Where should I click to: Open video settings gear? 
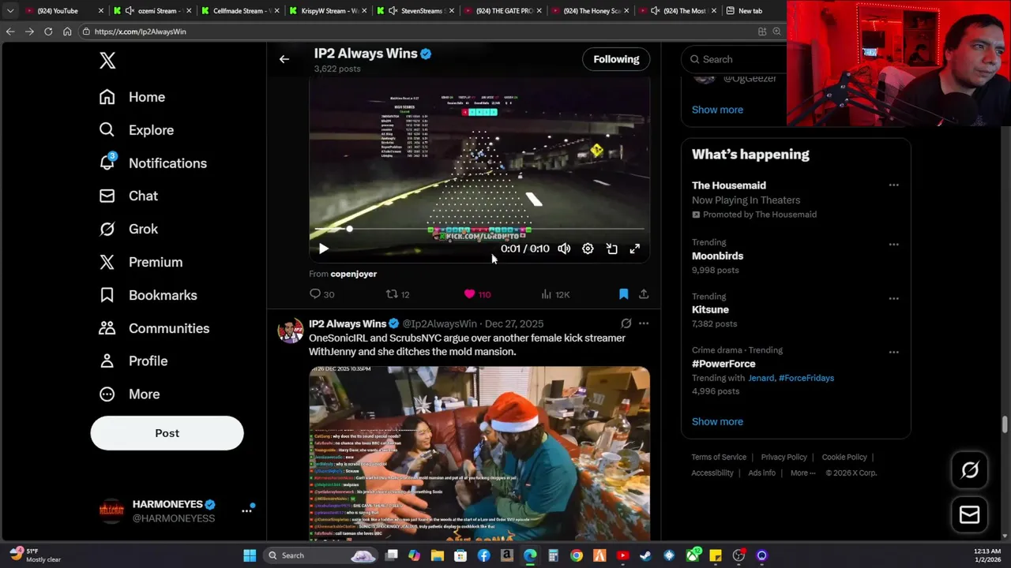tap(588, 248)
